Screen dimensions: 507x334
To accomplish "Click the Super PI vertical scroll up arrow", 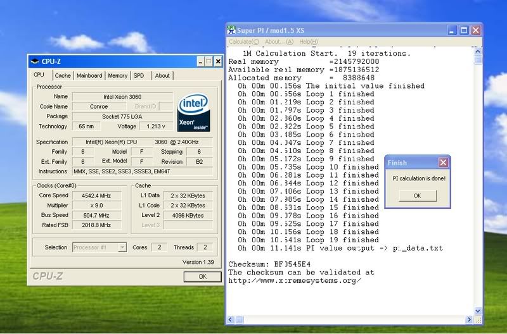I will [x=478, y=51].
